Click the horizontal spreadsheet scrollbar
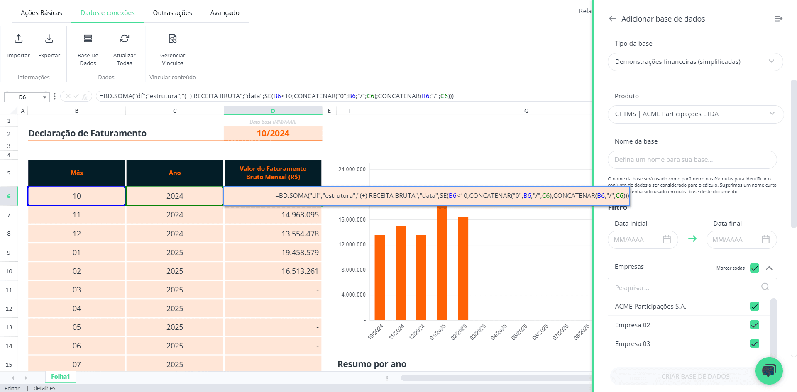The image size is (797, 392). (496, 378)
